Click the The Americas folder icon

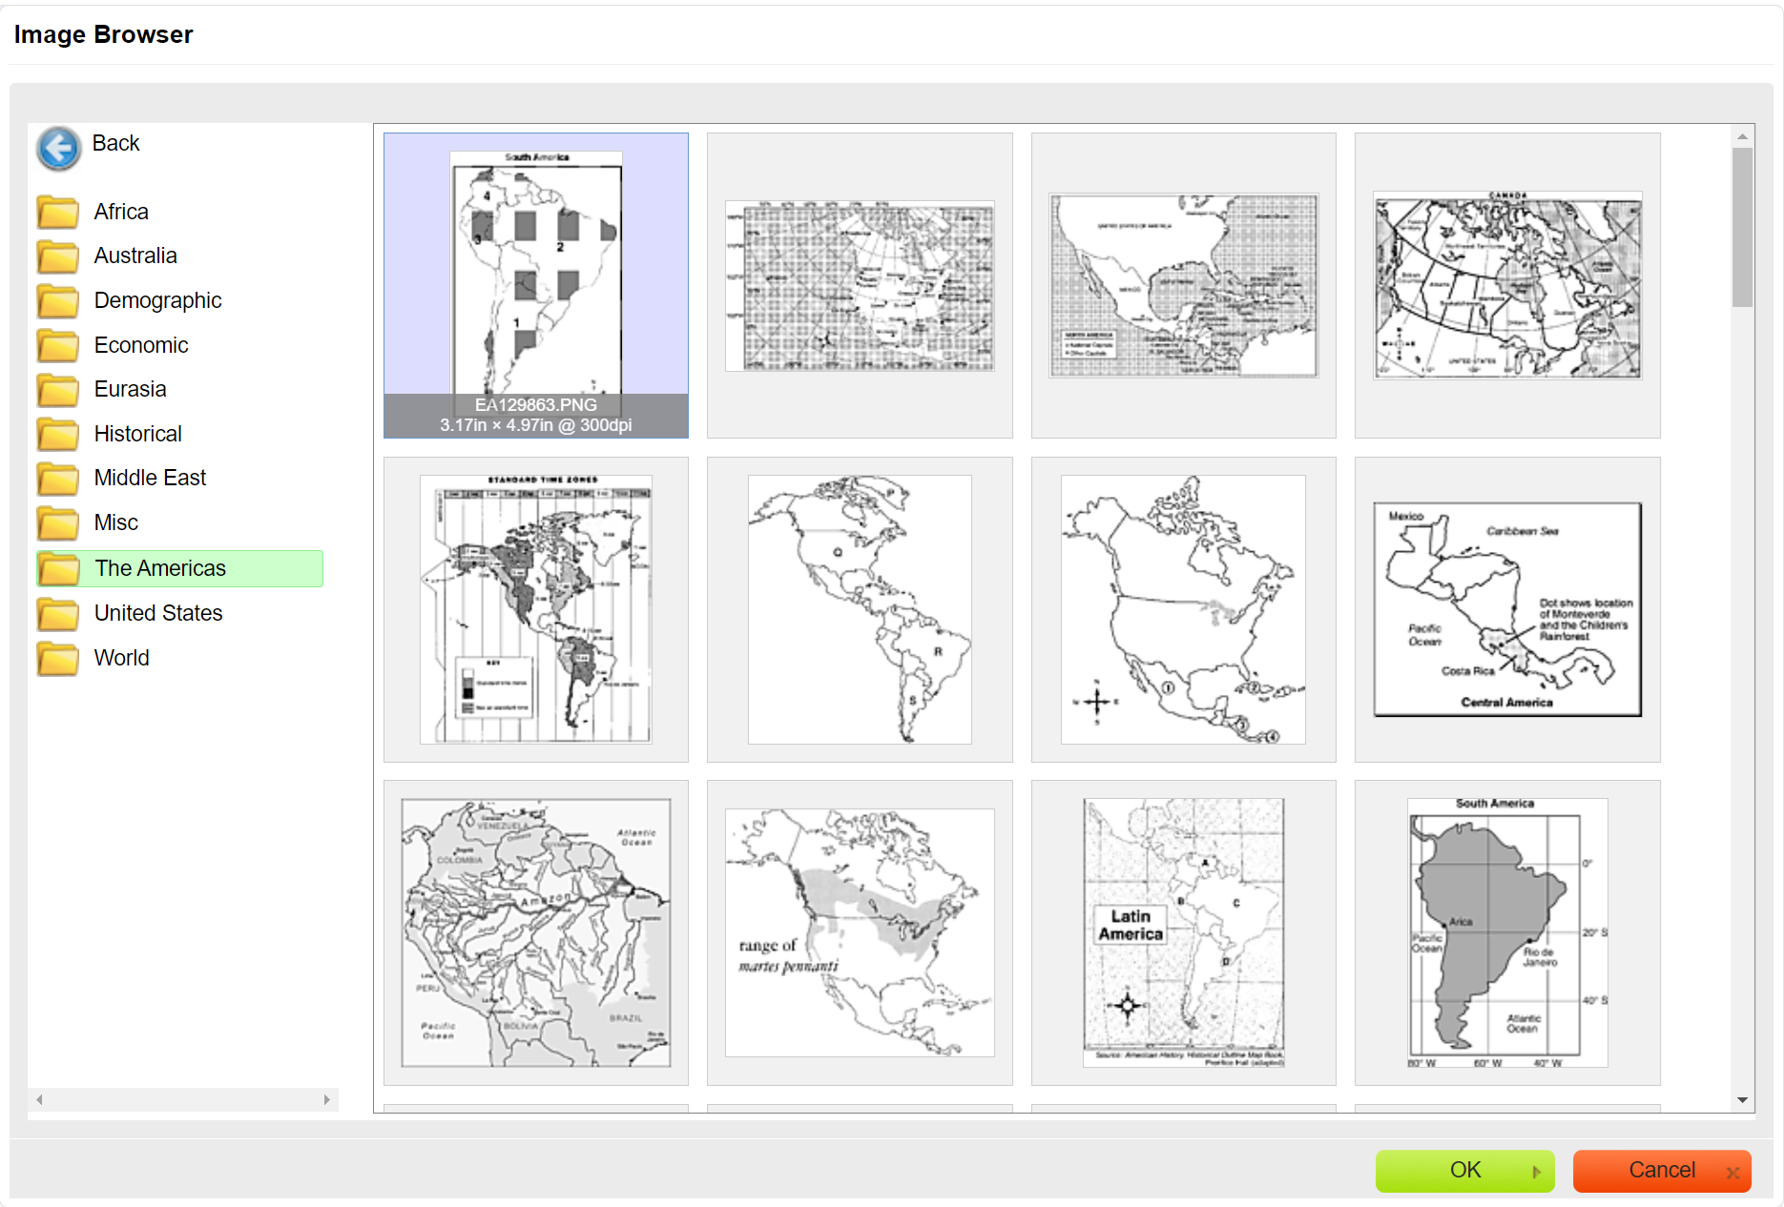(58, 569)
